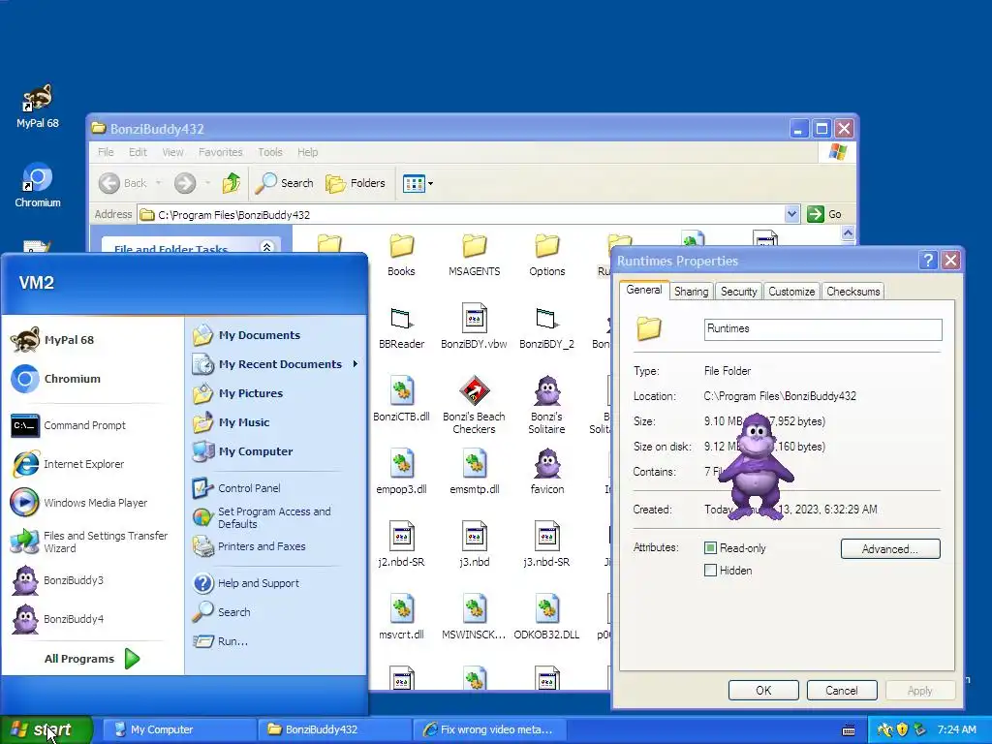Select the BonziCTB.dll file
Screen dimensions: 992x744
[401, 398]
